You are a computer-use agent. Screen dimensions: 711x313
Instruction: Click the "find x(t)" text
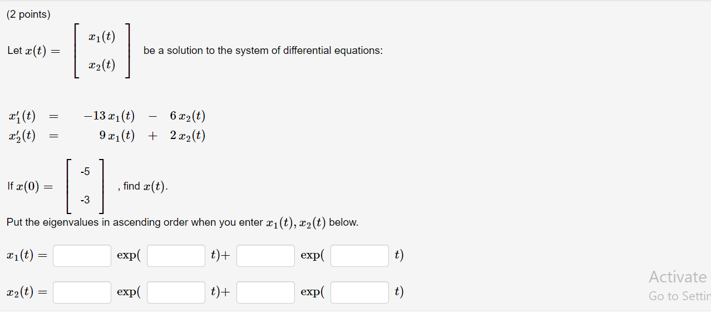[x=145, y=187]
